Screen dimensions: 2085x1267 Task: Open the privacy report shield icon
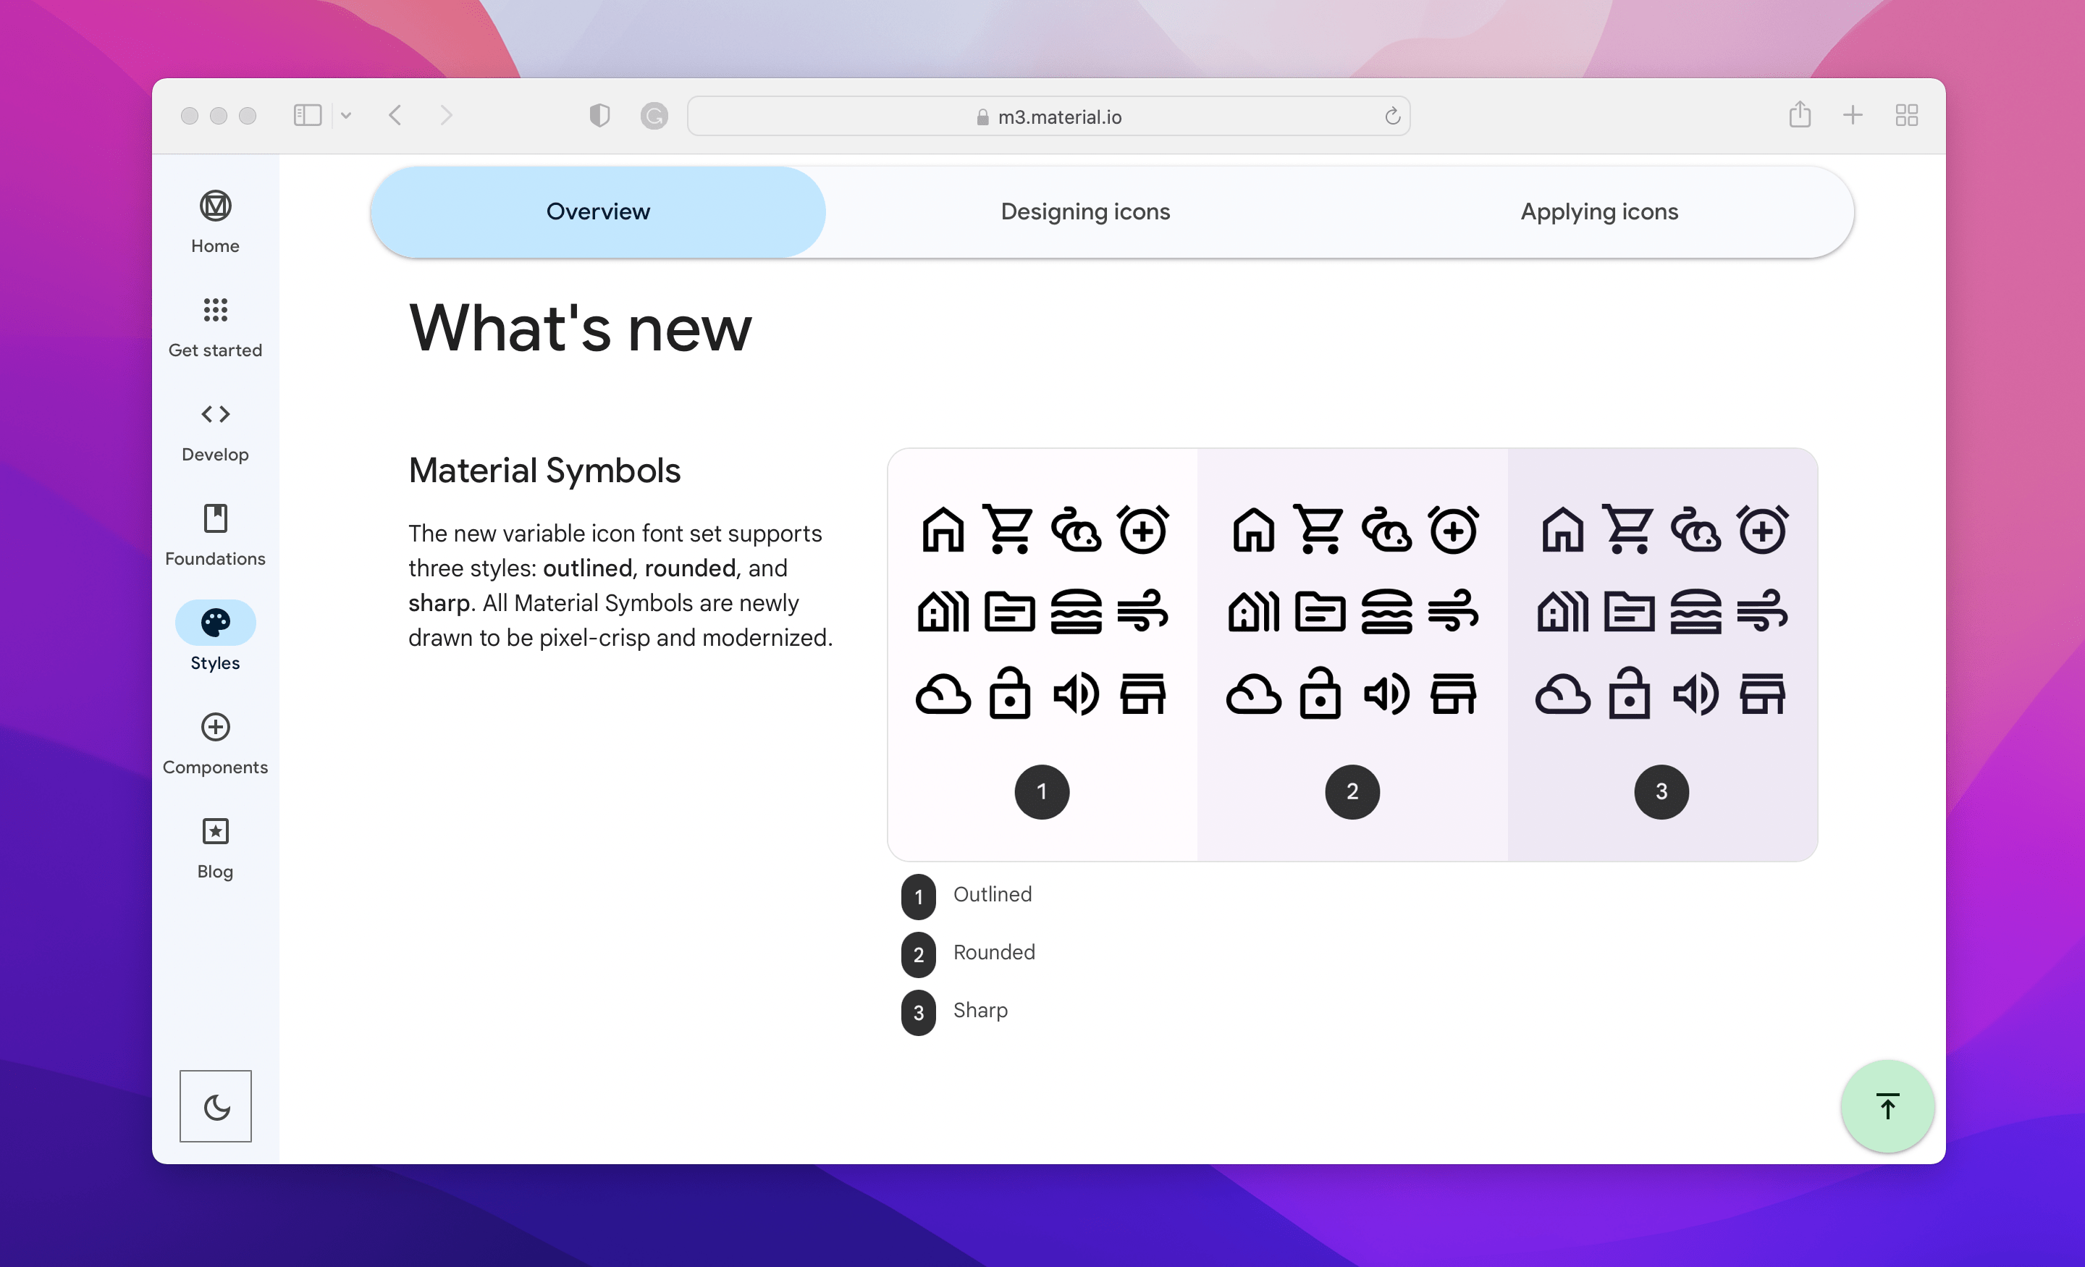click(599, 115)
